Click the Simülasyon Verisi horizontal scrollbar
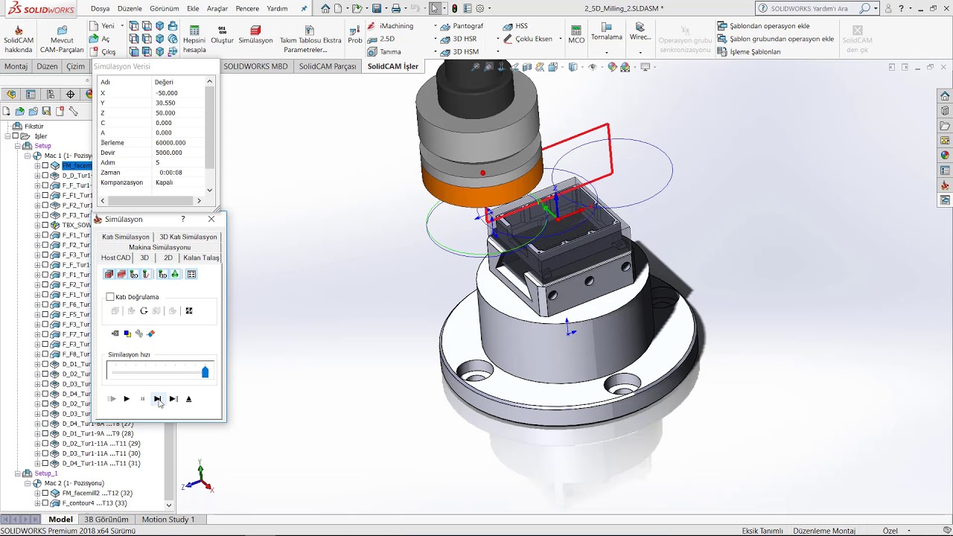The image size is (953, 536). pyautogui.click(x=150, y=201)
